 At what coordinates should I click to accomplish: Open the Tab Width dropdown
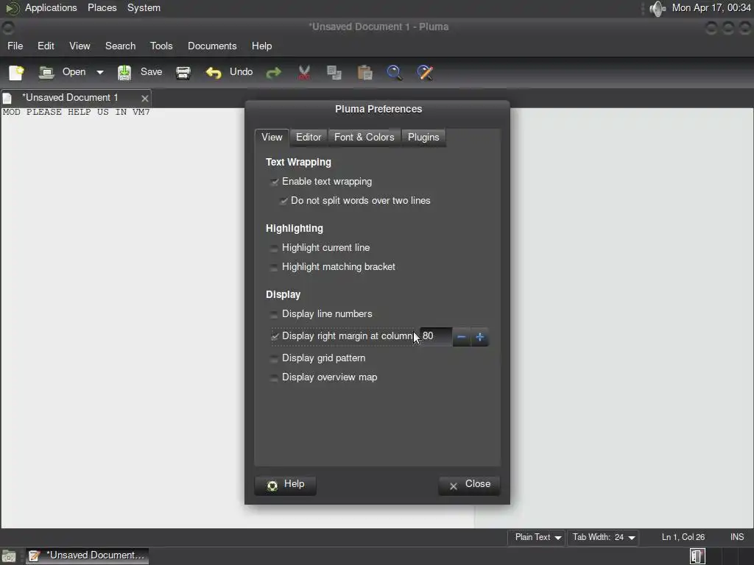[x=603, y=538]
